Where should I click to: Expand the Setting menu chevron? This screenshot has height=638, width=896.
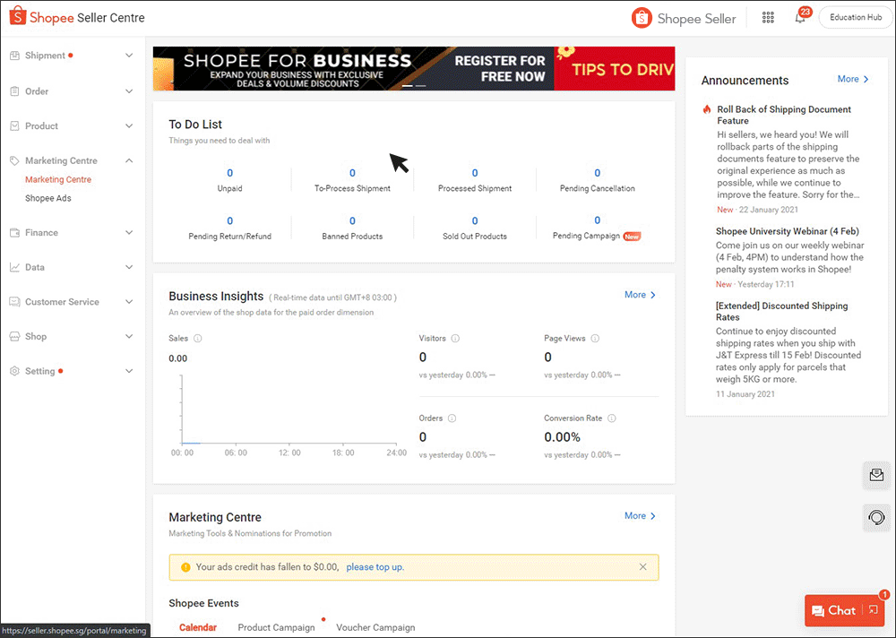point(129,371)
